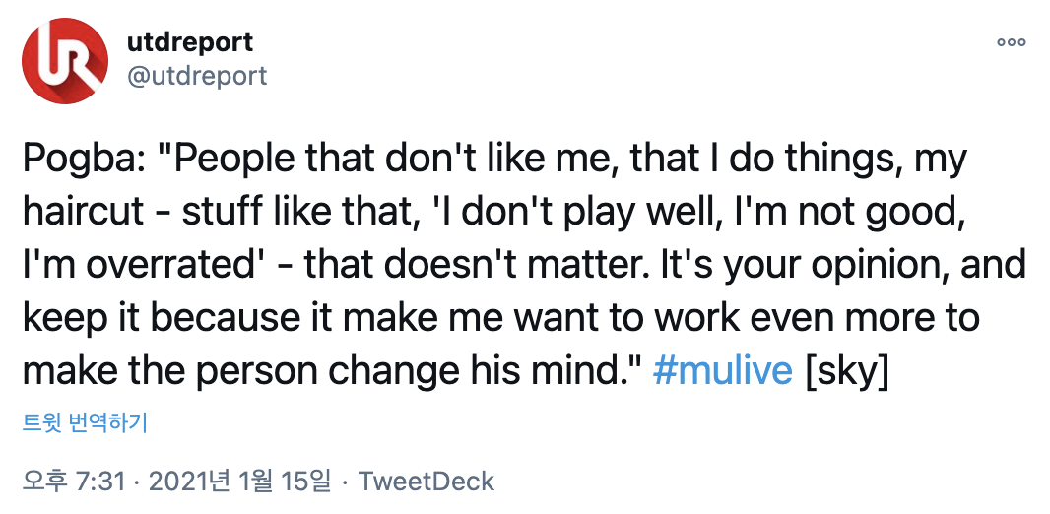
Task: Click the 트윗 번역하기 translate link
Action: point(85,423)
